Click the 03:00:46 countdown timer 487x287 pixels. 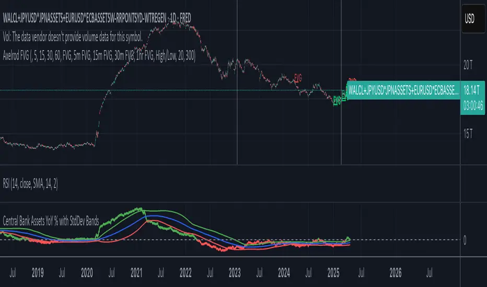pos(473,106)
